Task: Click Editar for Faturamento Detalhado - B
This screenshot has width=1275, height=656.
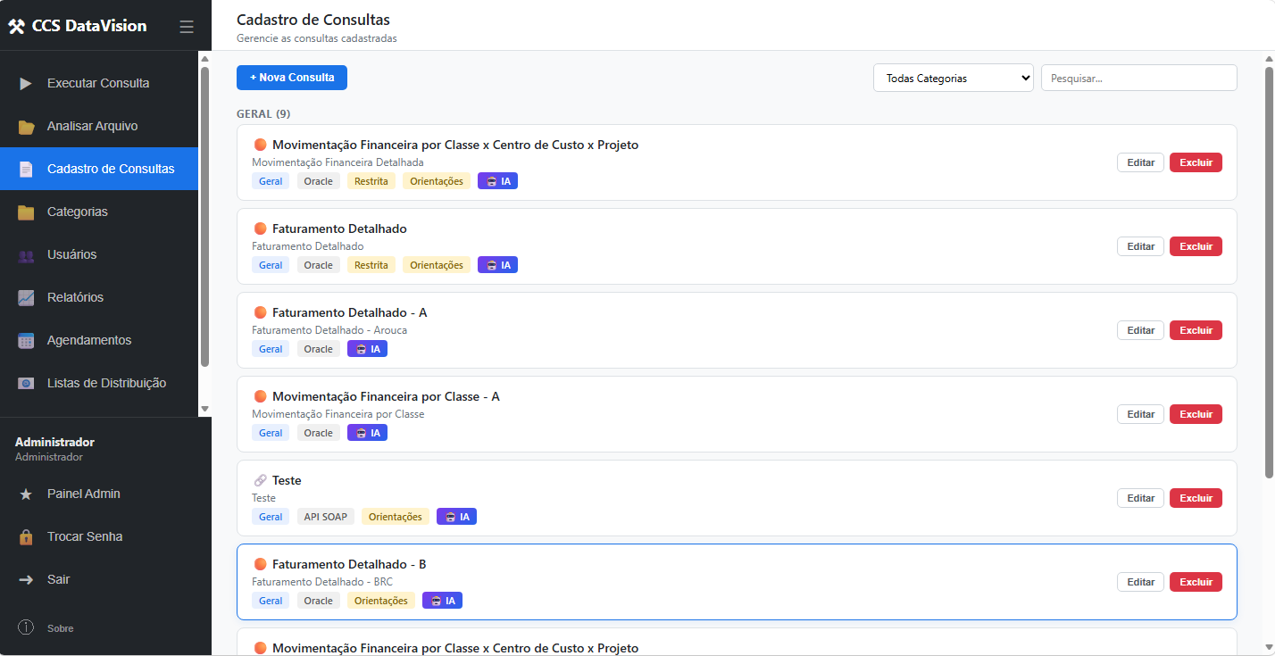Action: point(1140,582)
